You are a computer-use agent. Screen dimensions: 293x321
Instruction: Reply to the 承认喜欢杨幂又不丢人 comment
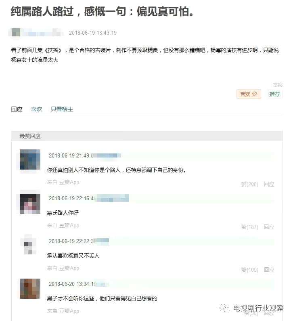[x=269, y=270]
